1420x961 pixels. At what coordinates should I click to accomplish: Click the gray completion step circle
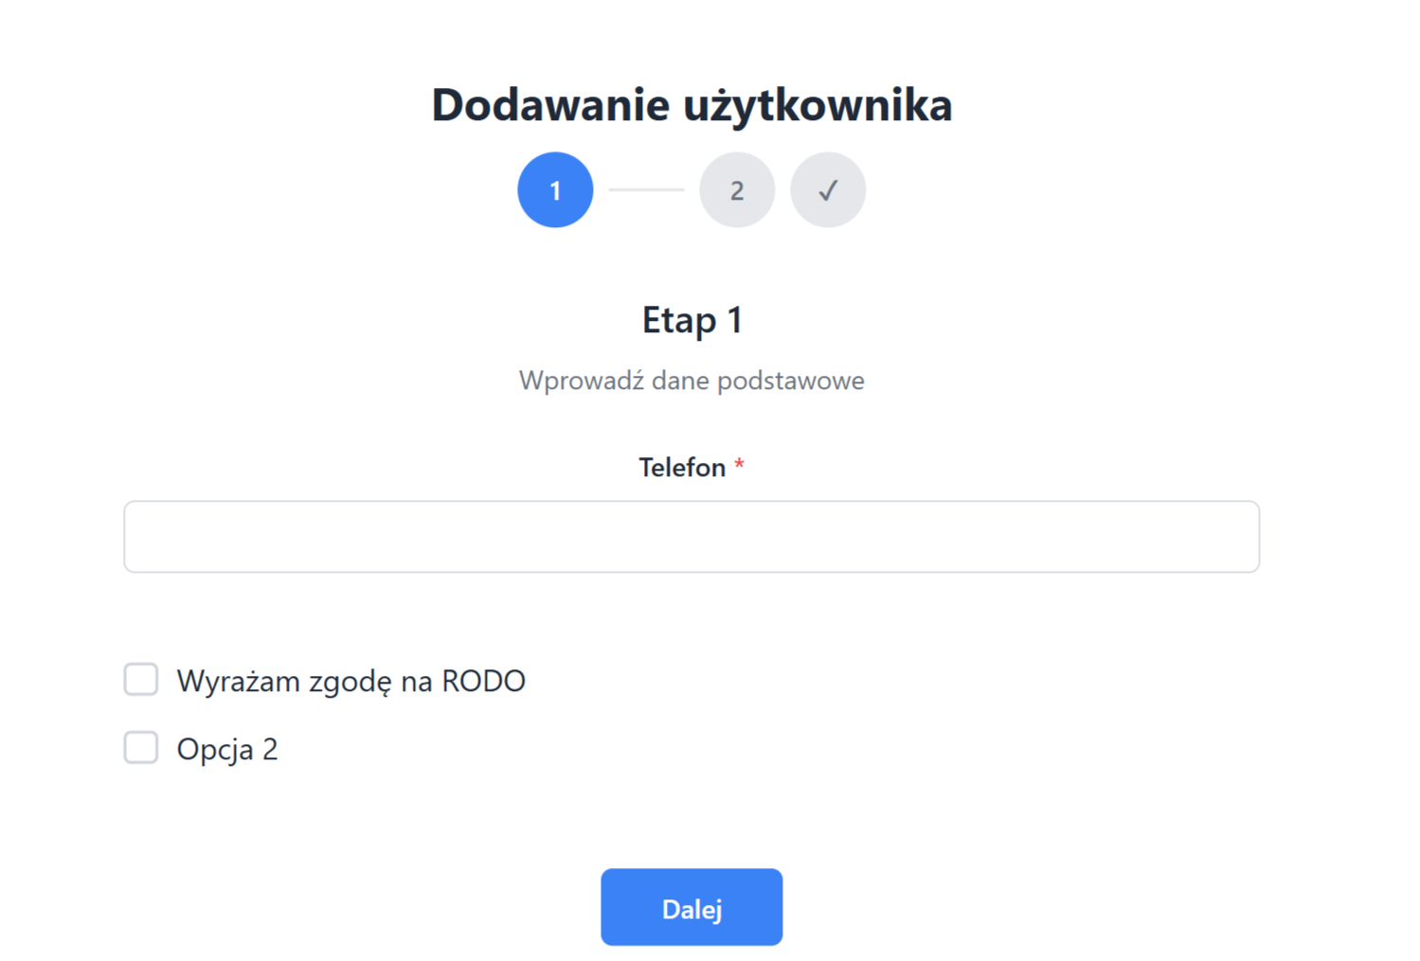(828, 190)
